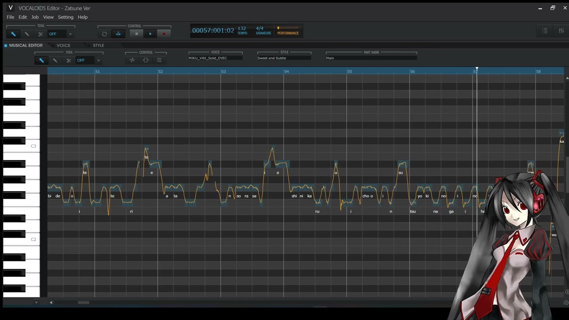Open the Voice field MIKU_V4X_Solid_EVEC
The image size is (569, 320).
pyautogui.click(x=215, y=58)
